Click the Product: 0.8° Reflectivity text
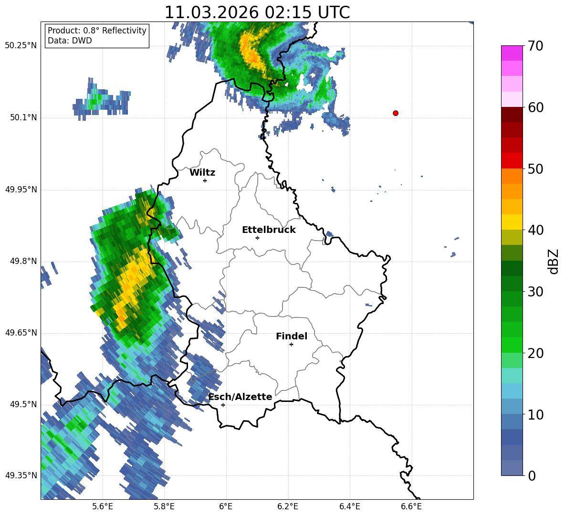This screenshot has width=565, height=516. pyautogui.click(x=97, y=31)
